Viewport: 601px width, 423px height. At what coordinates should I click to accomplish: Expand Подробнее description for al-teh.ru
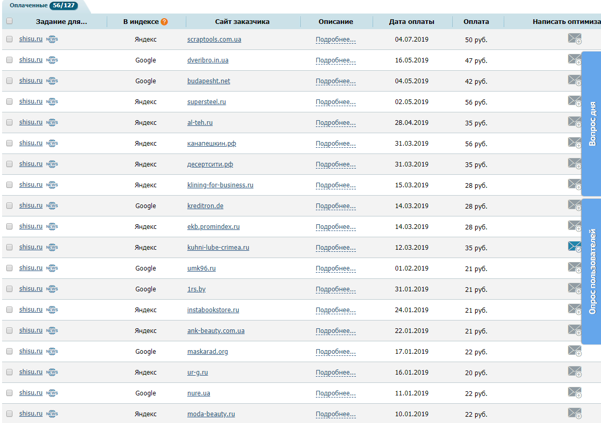tap(336, 123)
